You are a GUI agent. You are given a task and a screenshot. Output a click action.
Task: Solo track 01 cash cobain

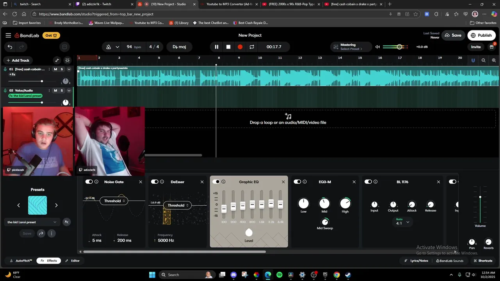click(62, 69)
